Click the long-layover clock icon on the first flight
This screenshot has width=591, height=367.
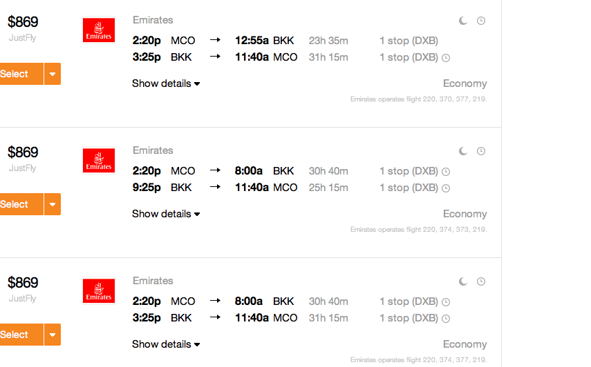[481, 21]
